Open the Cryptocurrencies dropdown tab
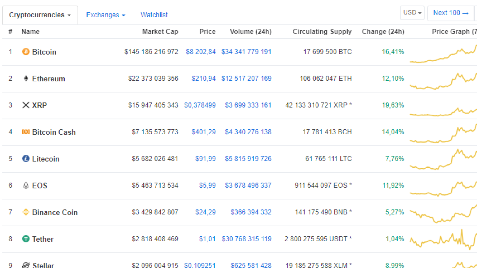Viewport: 477px width, 268px height. click(40, 15)
